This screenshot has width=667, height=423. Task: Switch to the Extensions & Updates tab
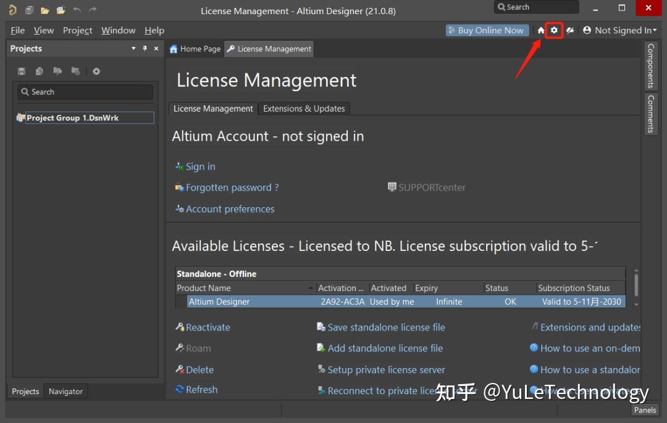[x=304, y=108]
